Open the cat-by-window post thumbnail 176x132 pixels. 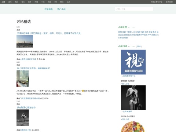click(23, 78)
